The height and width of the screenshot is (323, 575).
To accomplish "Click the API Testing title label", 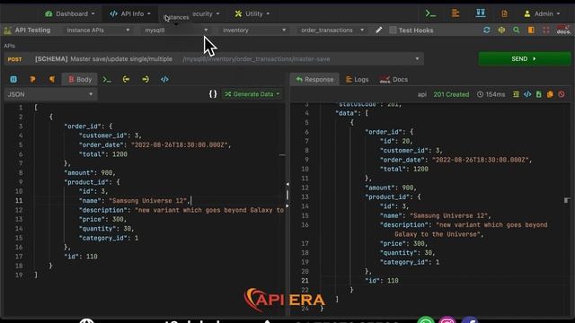I will (32, 30).
